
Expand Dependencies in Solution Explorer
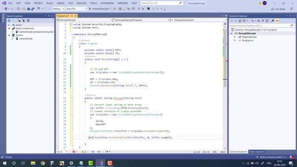click(235, 37)
